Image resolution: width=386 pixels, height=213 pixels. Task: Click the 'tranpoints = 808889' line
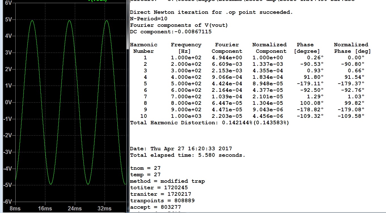click(162, 201)
